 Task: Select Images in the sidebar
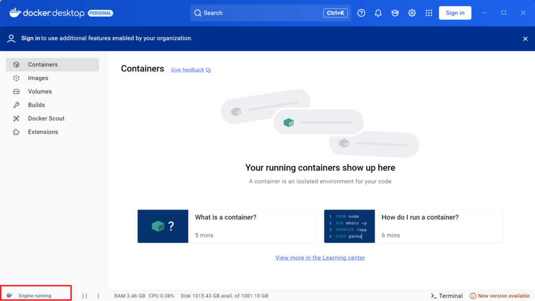pos(38,78)
